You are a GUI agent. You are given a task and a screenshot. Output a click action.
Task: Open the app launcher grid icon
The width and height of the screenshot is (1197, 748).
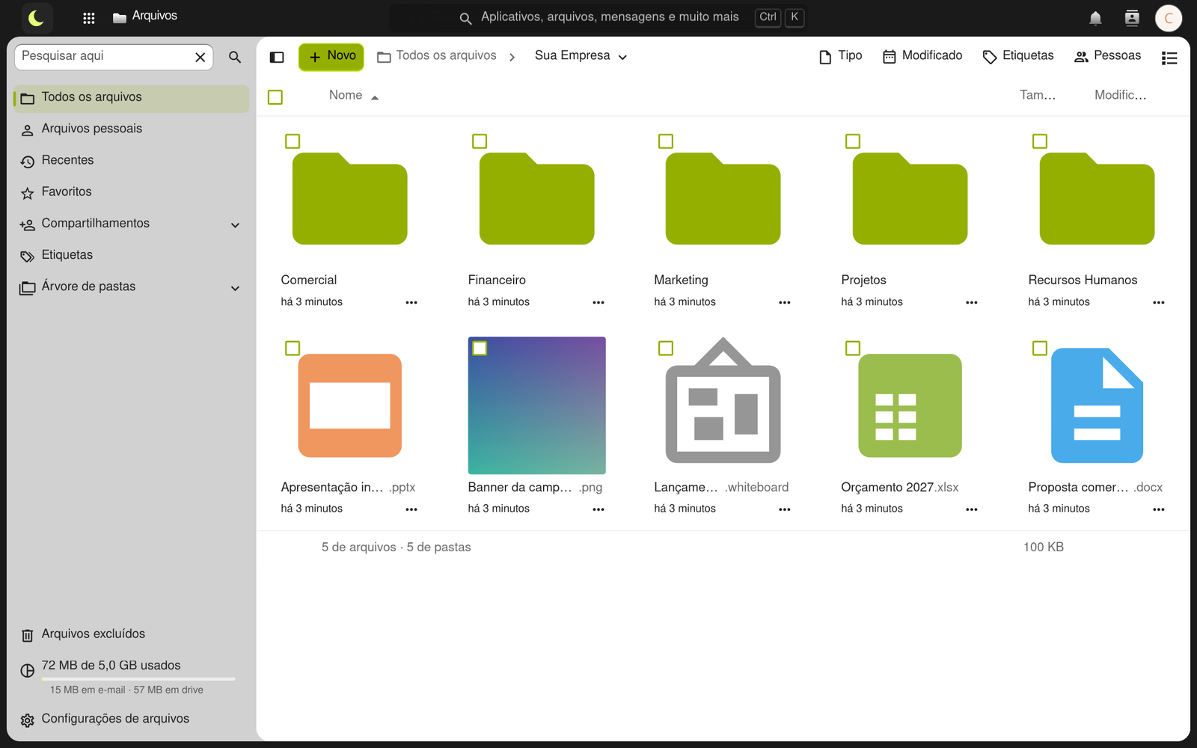click(x=88, y=18)
